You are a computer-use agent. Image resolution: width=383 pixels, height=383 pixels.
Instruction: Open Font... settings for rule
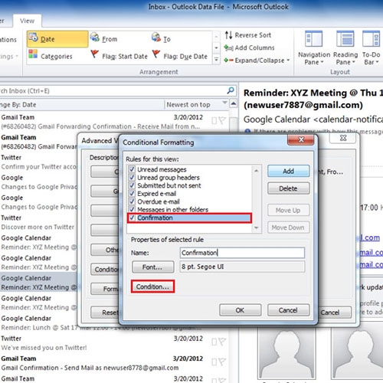click(x=152, y=267)
